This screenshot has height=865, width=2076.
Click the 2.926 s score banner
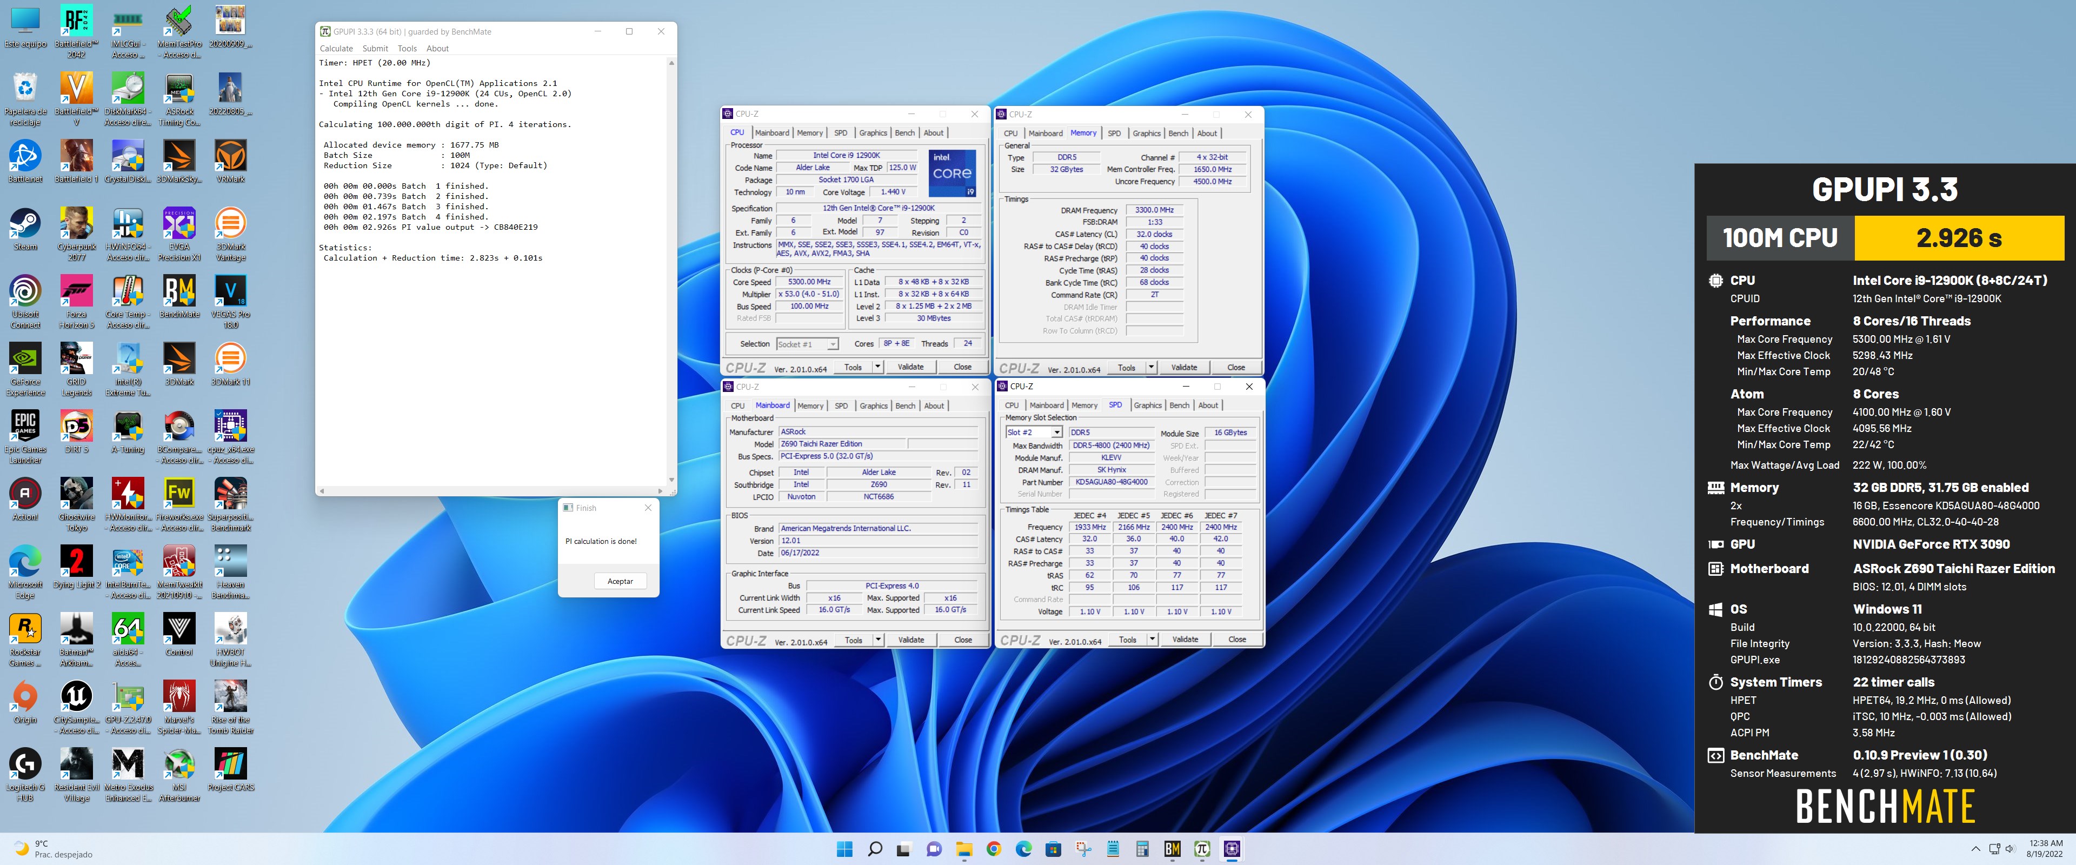pyautogui.click(x=1958, y=238)
